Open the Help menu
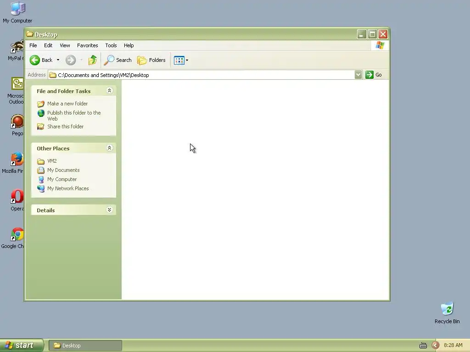470x352 pixels. [x=129, y=45]
